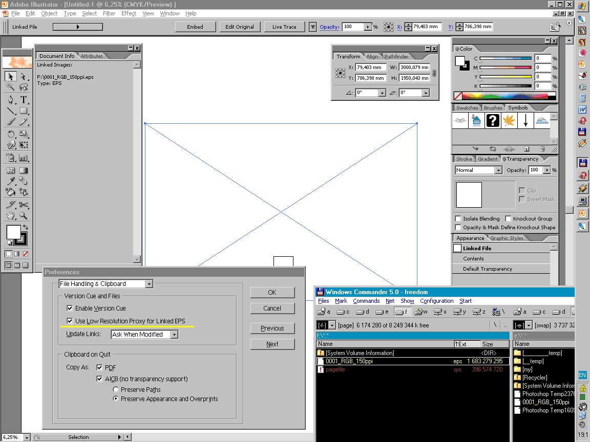Open the [-f-] drive dropdown in Windows Commander
Viewport: 590px width, 442px height.
(332, 325)
